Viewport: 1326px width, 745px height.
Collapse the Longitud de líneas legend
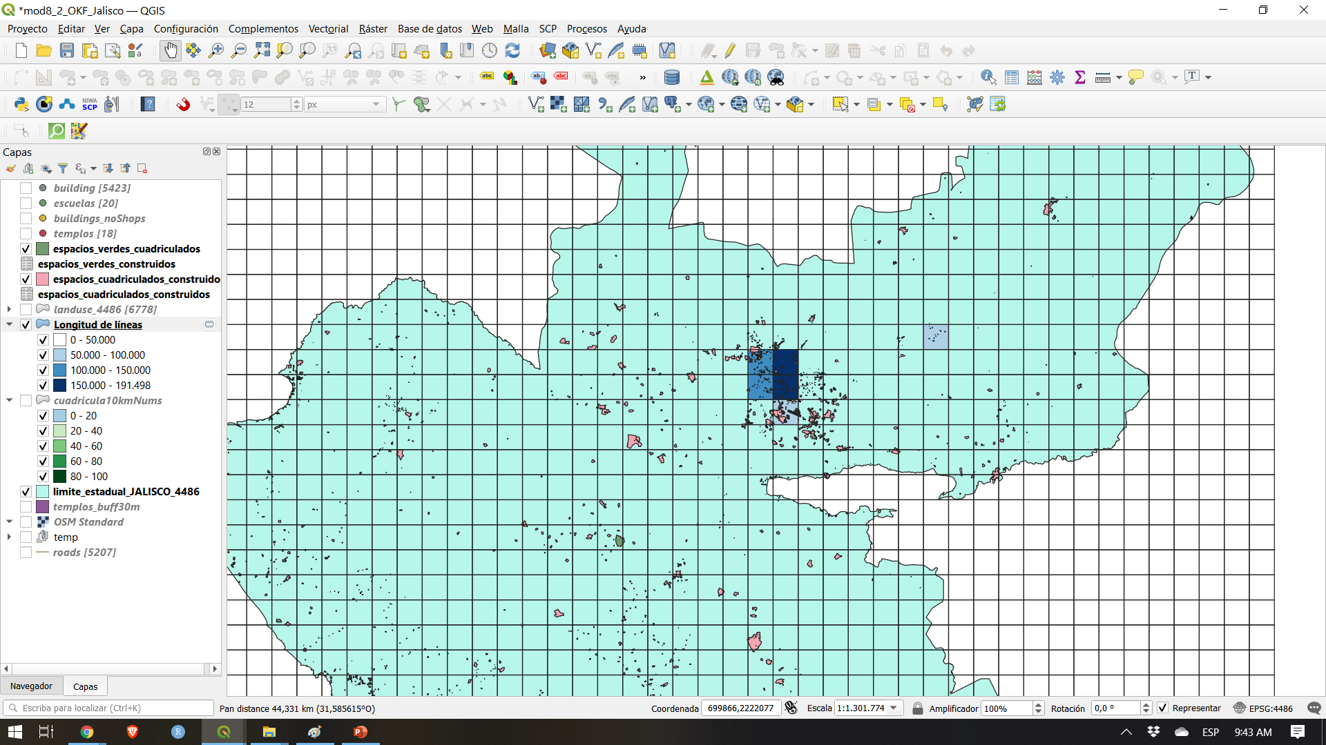[x=9, y=324]
